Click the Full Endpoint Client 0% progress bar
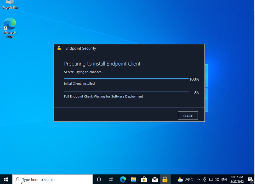Image resolution: width=255 pixels, height=184 pixels. pos(126,91)
